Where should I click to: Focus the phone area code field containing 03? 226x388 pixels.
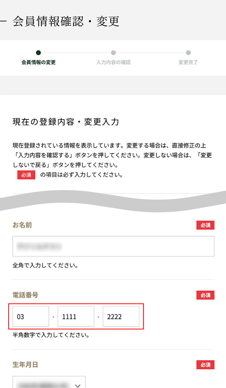31,316
